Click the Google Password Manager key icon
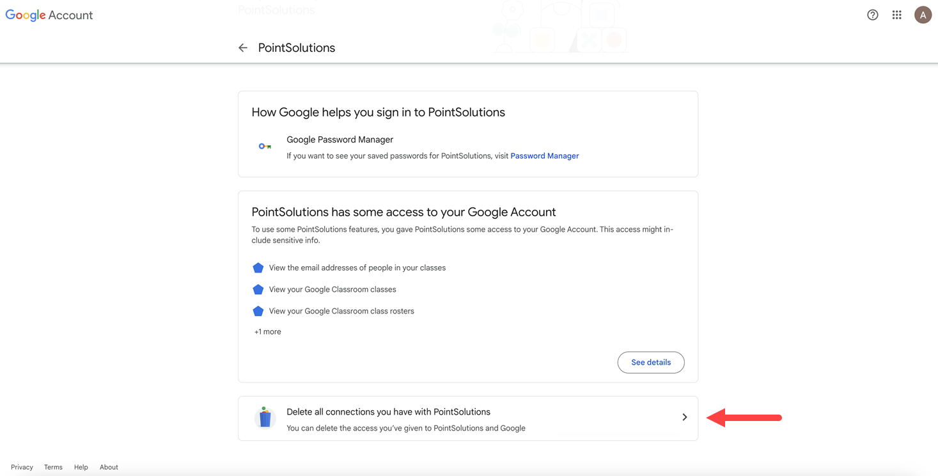Screen dimensions: 938x476 pyautogui.click(x=265, y=146)
